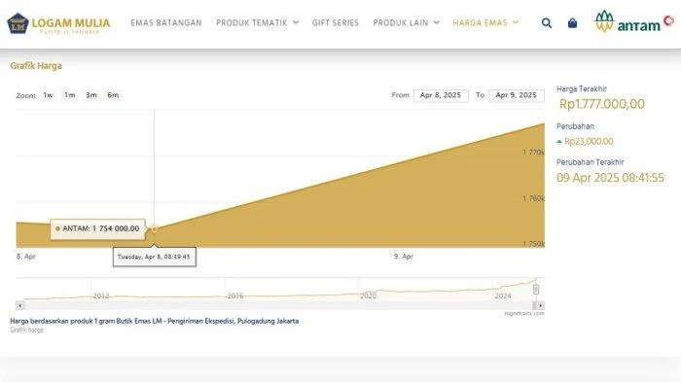The image size is (681, 382).
Task: Click the To date field Apr 9, 2025
Action: (517, 95)
